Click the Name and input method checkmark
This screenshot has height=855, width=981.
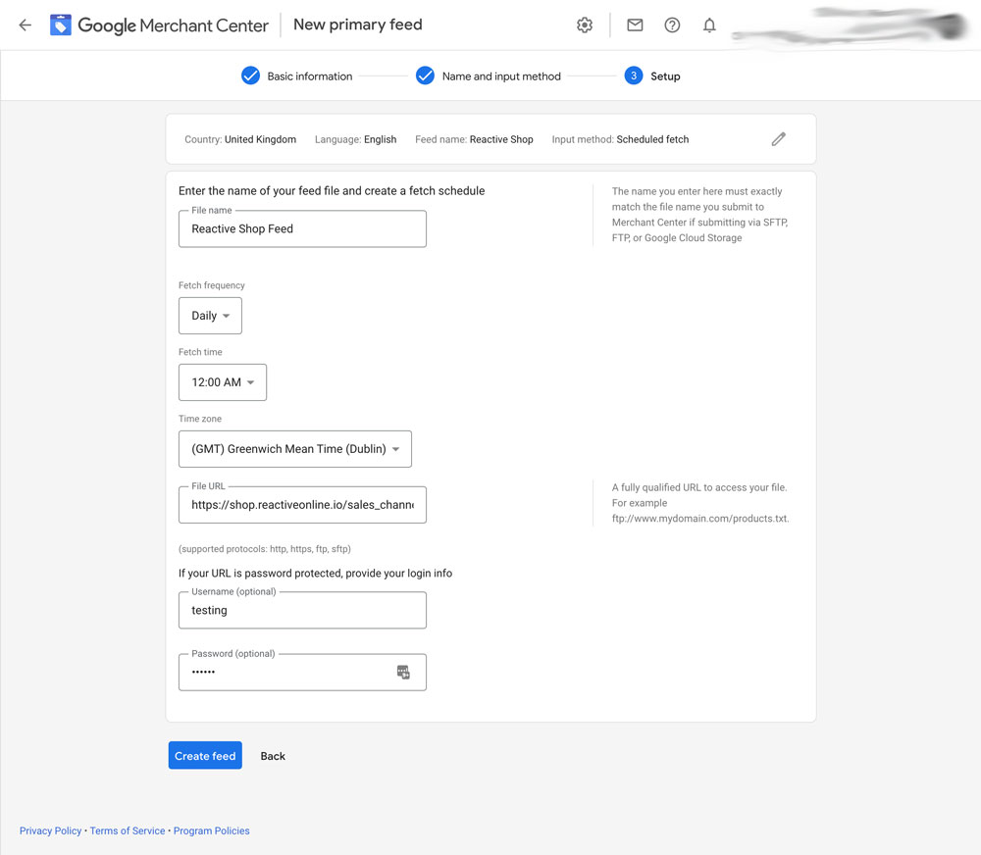tap(425, 75)
